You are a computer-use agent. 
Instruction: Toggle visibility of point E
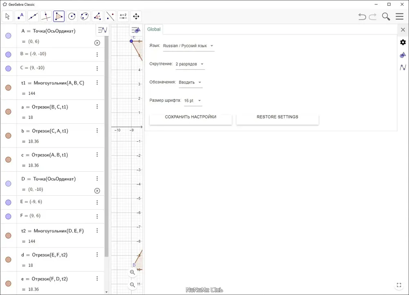pyautogui.click(x=8, y=203)
